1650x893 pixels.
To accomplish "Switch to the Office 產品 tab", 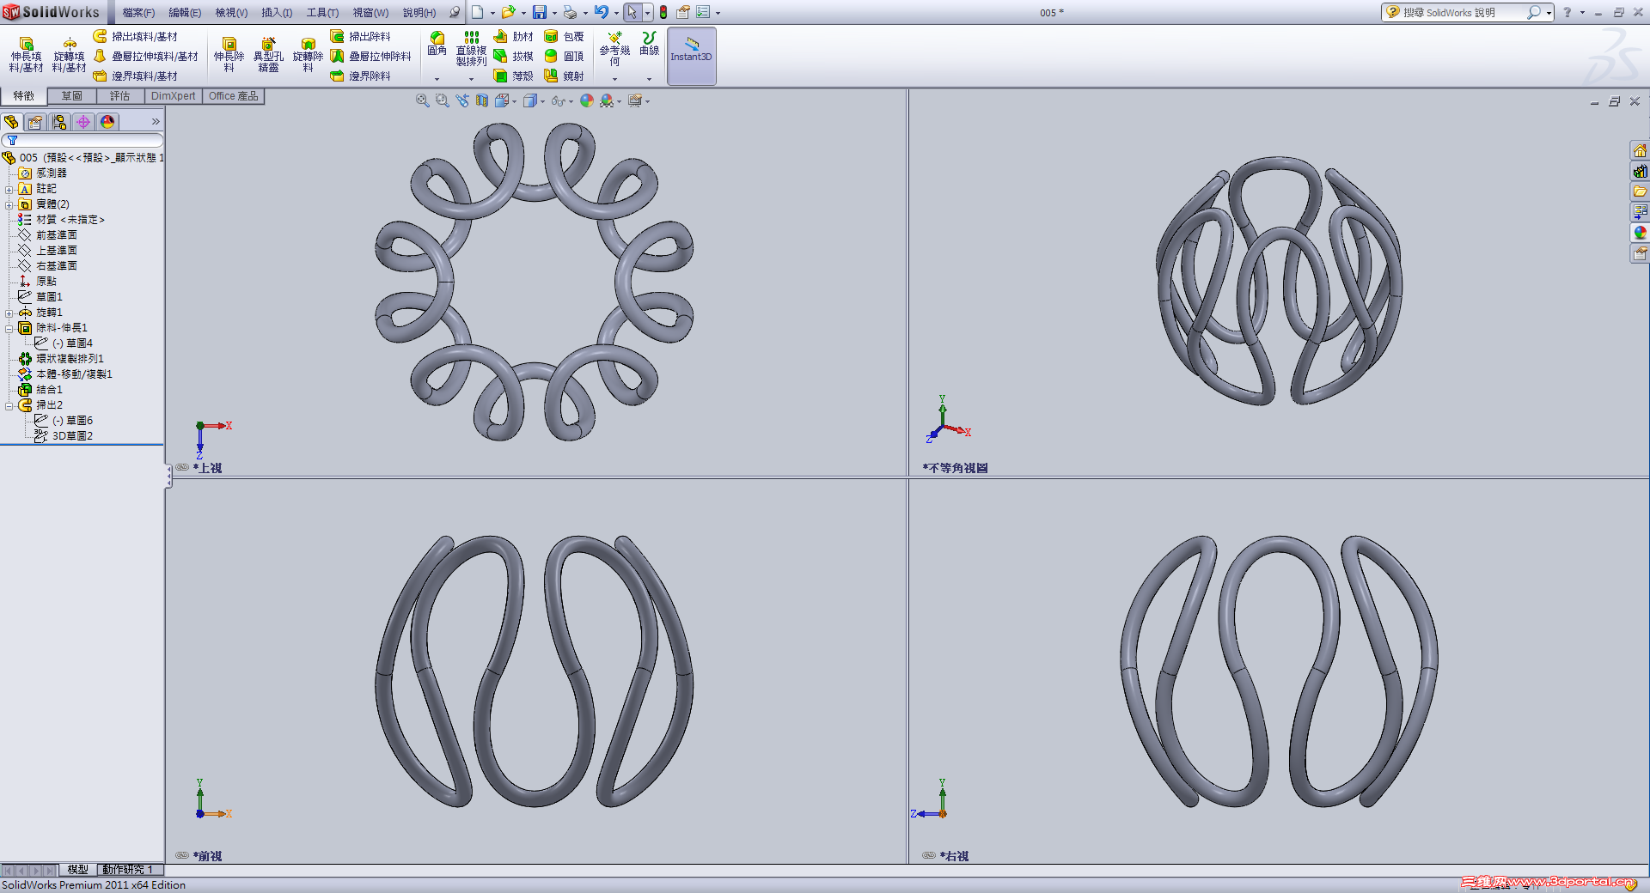I will pos(234,96).
